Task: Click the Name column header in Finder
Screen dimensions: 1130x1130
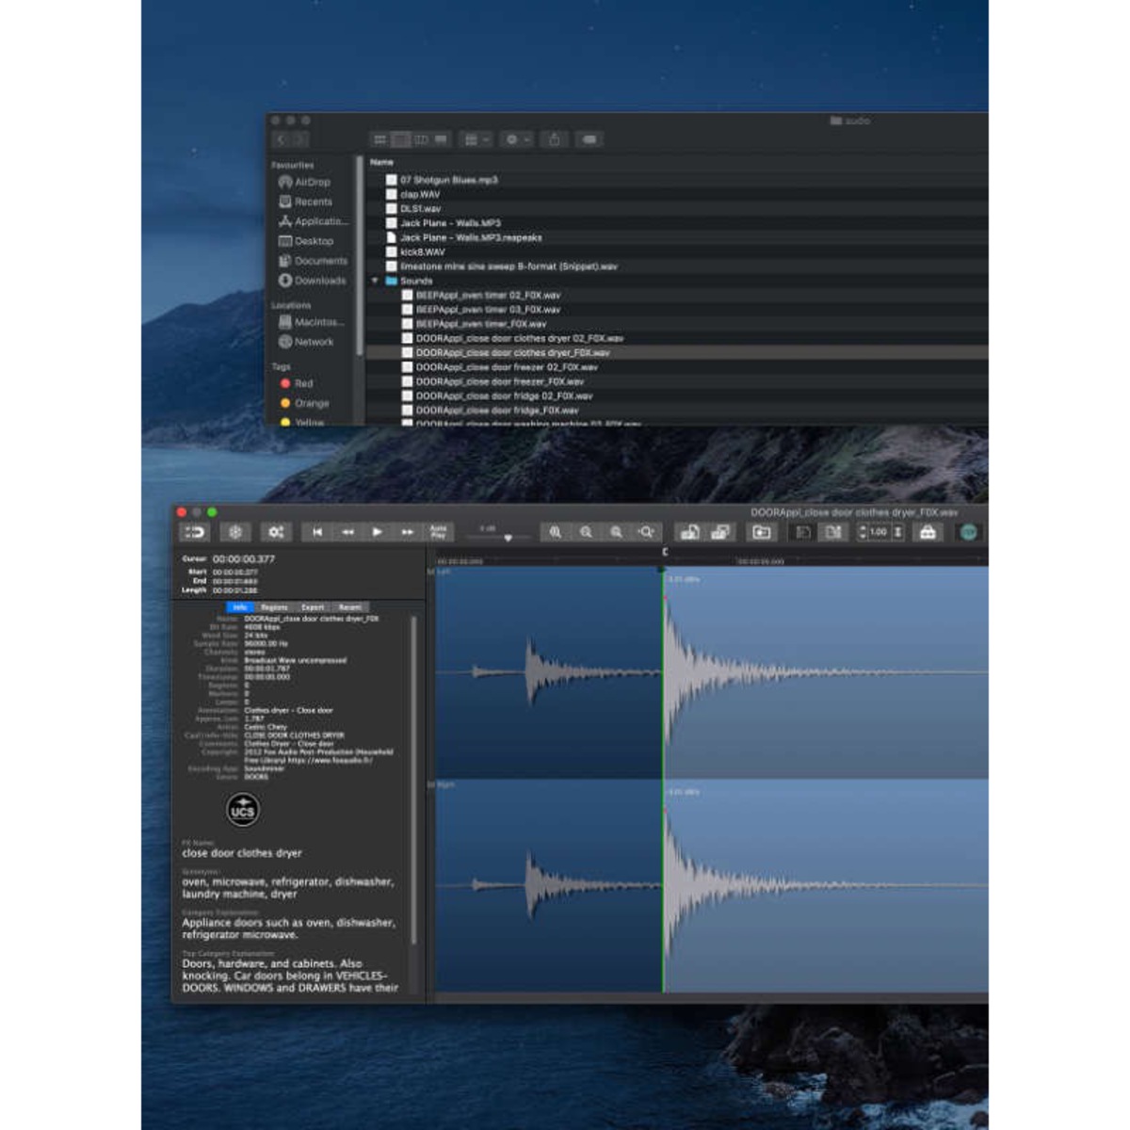Action: (381, 163)
